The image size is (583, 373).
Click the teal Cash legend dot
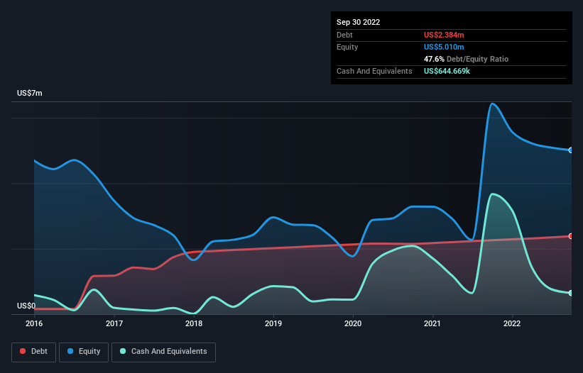(123, 351)
